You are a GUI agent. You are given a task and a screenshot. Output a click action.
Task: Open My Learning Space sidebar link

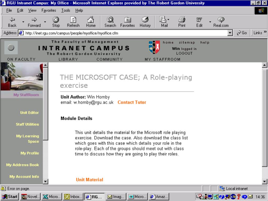27,139
